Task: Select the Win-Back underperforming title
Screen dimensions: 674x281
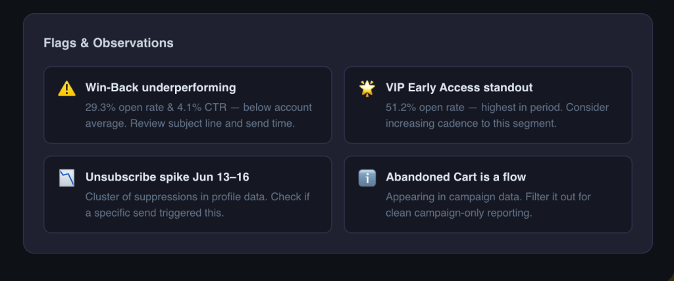Action: coord(161,88)
